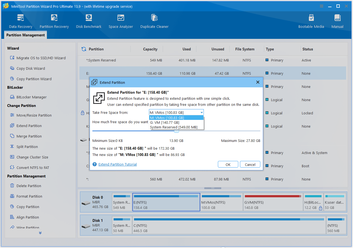The width and height of the screenshot is (353, 248).
Task: Choose Delete Partition in sidebar
Action: (25, 186)
